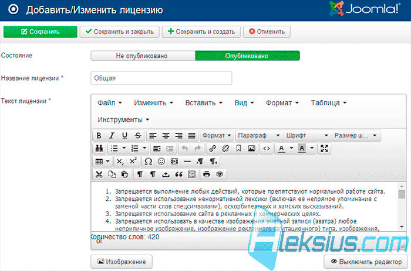Image resolution: width=411 pixels, height=271 pixels.
Task: Print editor content
Action: coord(207,174)
